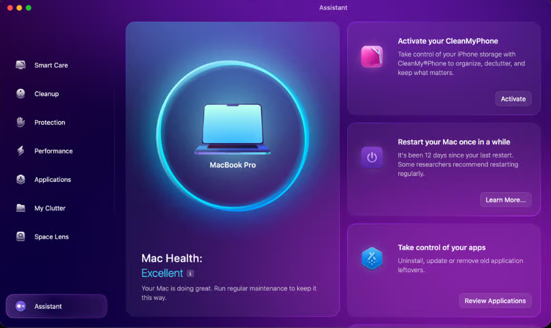The width and height of the screenshot is (551, 328).
Task: Select the Assistant label in the sidebar
Action: pyautogui.click(x=48, y=306)
